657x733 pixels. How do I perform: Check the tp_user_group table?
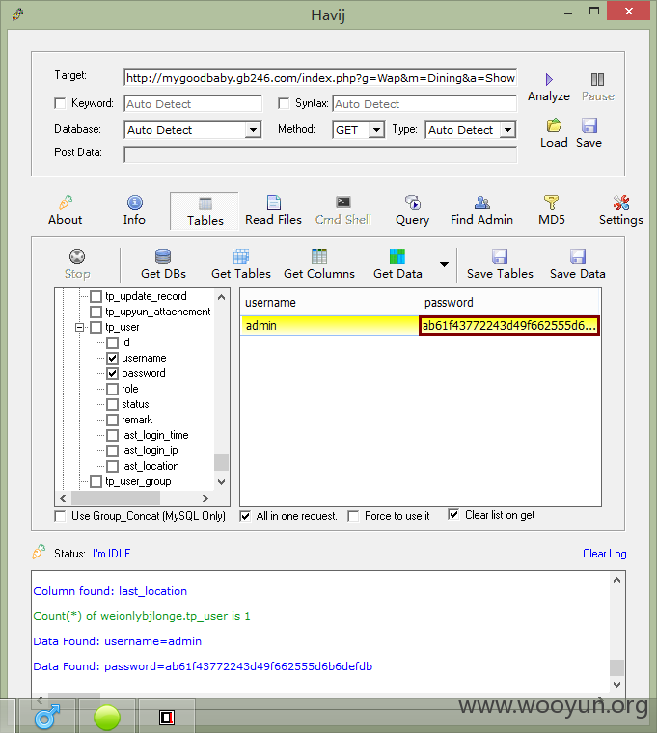pos(96,481)
